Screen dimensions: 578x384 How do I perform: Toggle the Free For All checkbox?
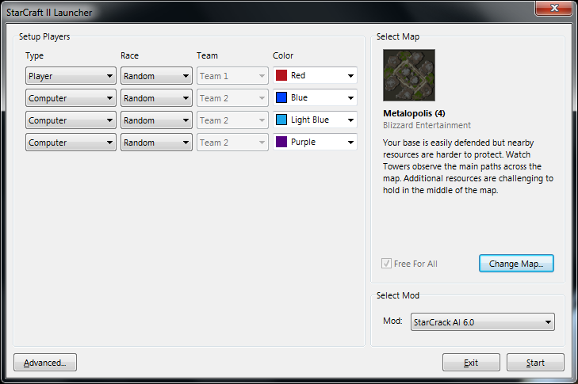[x=387, y=264]
